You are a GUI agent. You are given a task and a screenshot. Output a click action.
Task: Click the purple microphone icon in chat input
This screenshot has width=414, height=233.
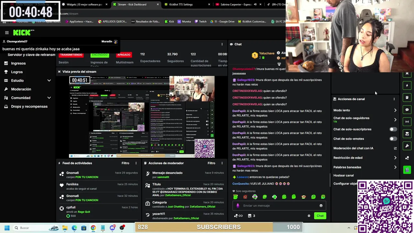pos(238,205)
